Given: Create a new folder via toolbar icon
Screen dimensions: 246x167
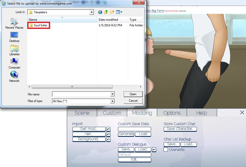Looking at the screenshot, I should pyautogui.click(x=112, y=12).
